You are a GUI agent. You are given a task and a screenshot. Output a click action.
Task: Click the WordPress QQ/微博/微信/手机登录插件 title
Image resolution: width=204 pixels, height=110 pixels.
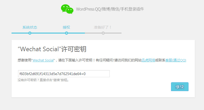110,9
